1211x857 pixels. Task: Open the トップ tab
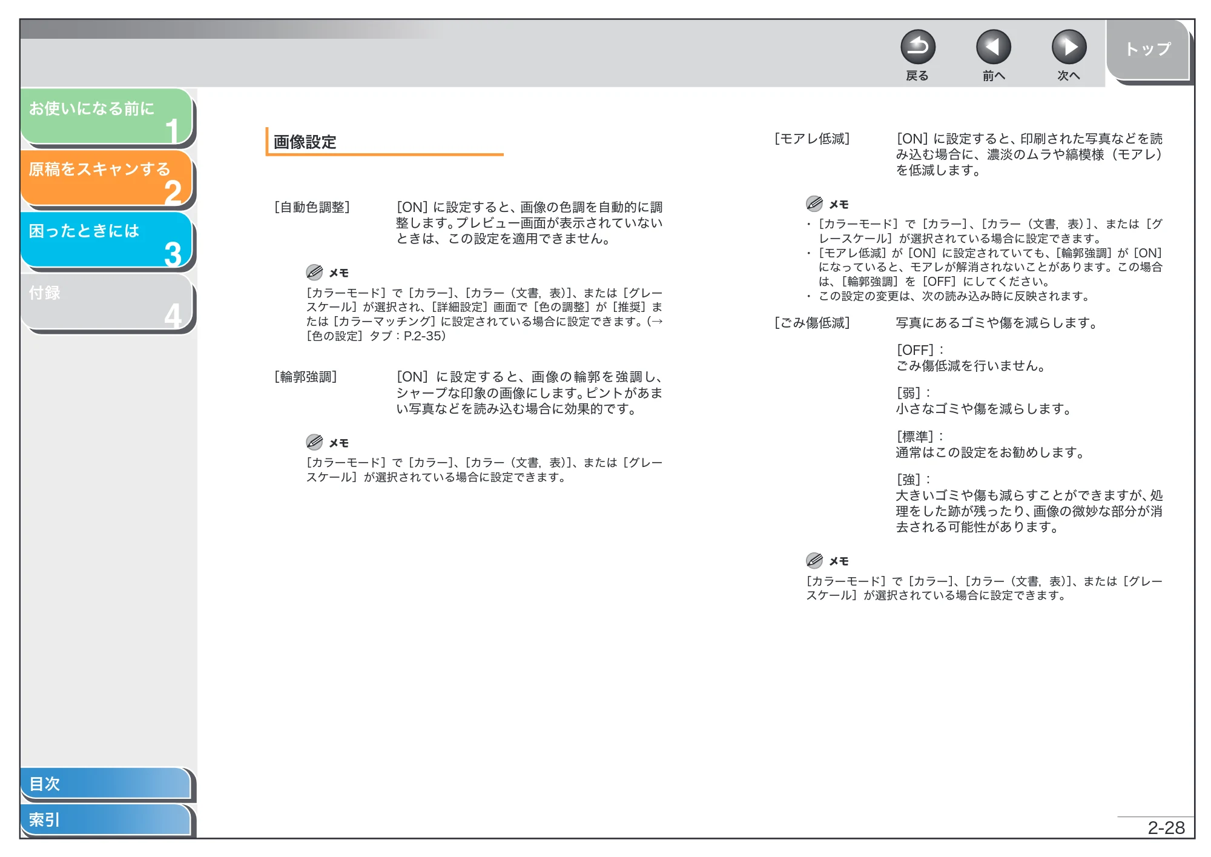1148,49
